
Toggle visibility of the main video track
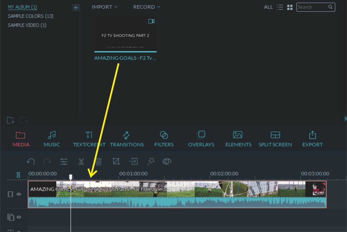(x=19, y=194)
